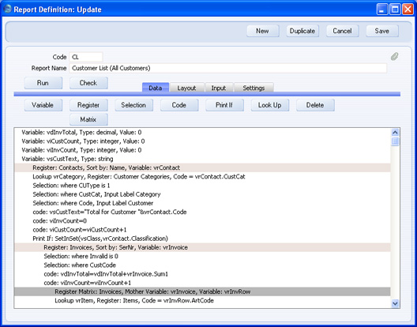Viewport: 417px width, 327px height.
Task: Click the Save button
Action: pos(382,31)
